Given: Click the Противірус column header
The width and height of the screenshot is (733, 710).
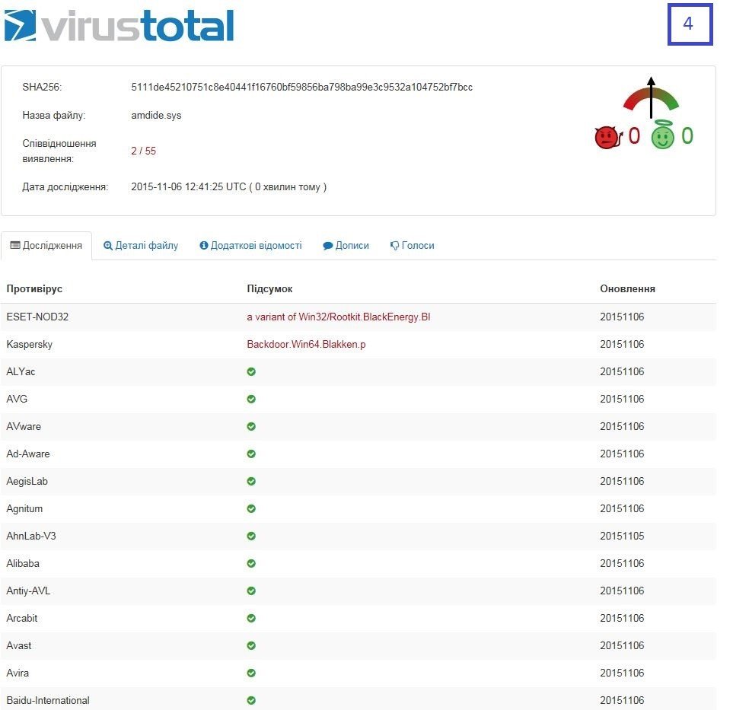Looking at the screenshot, I should click(34, 289).
